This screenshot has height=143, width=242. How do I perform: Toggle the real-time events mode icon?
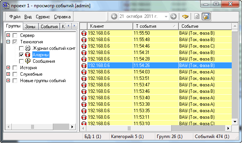click(x=206, y=16)
